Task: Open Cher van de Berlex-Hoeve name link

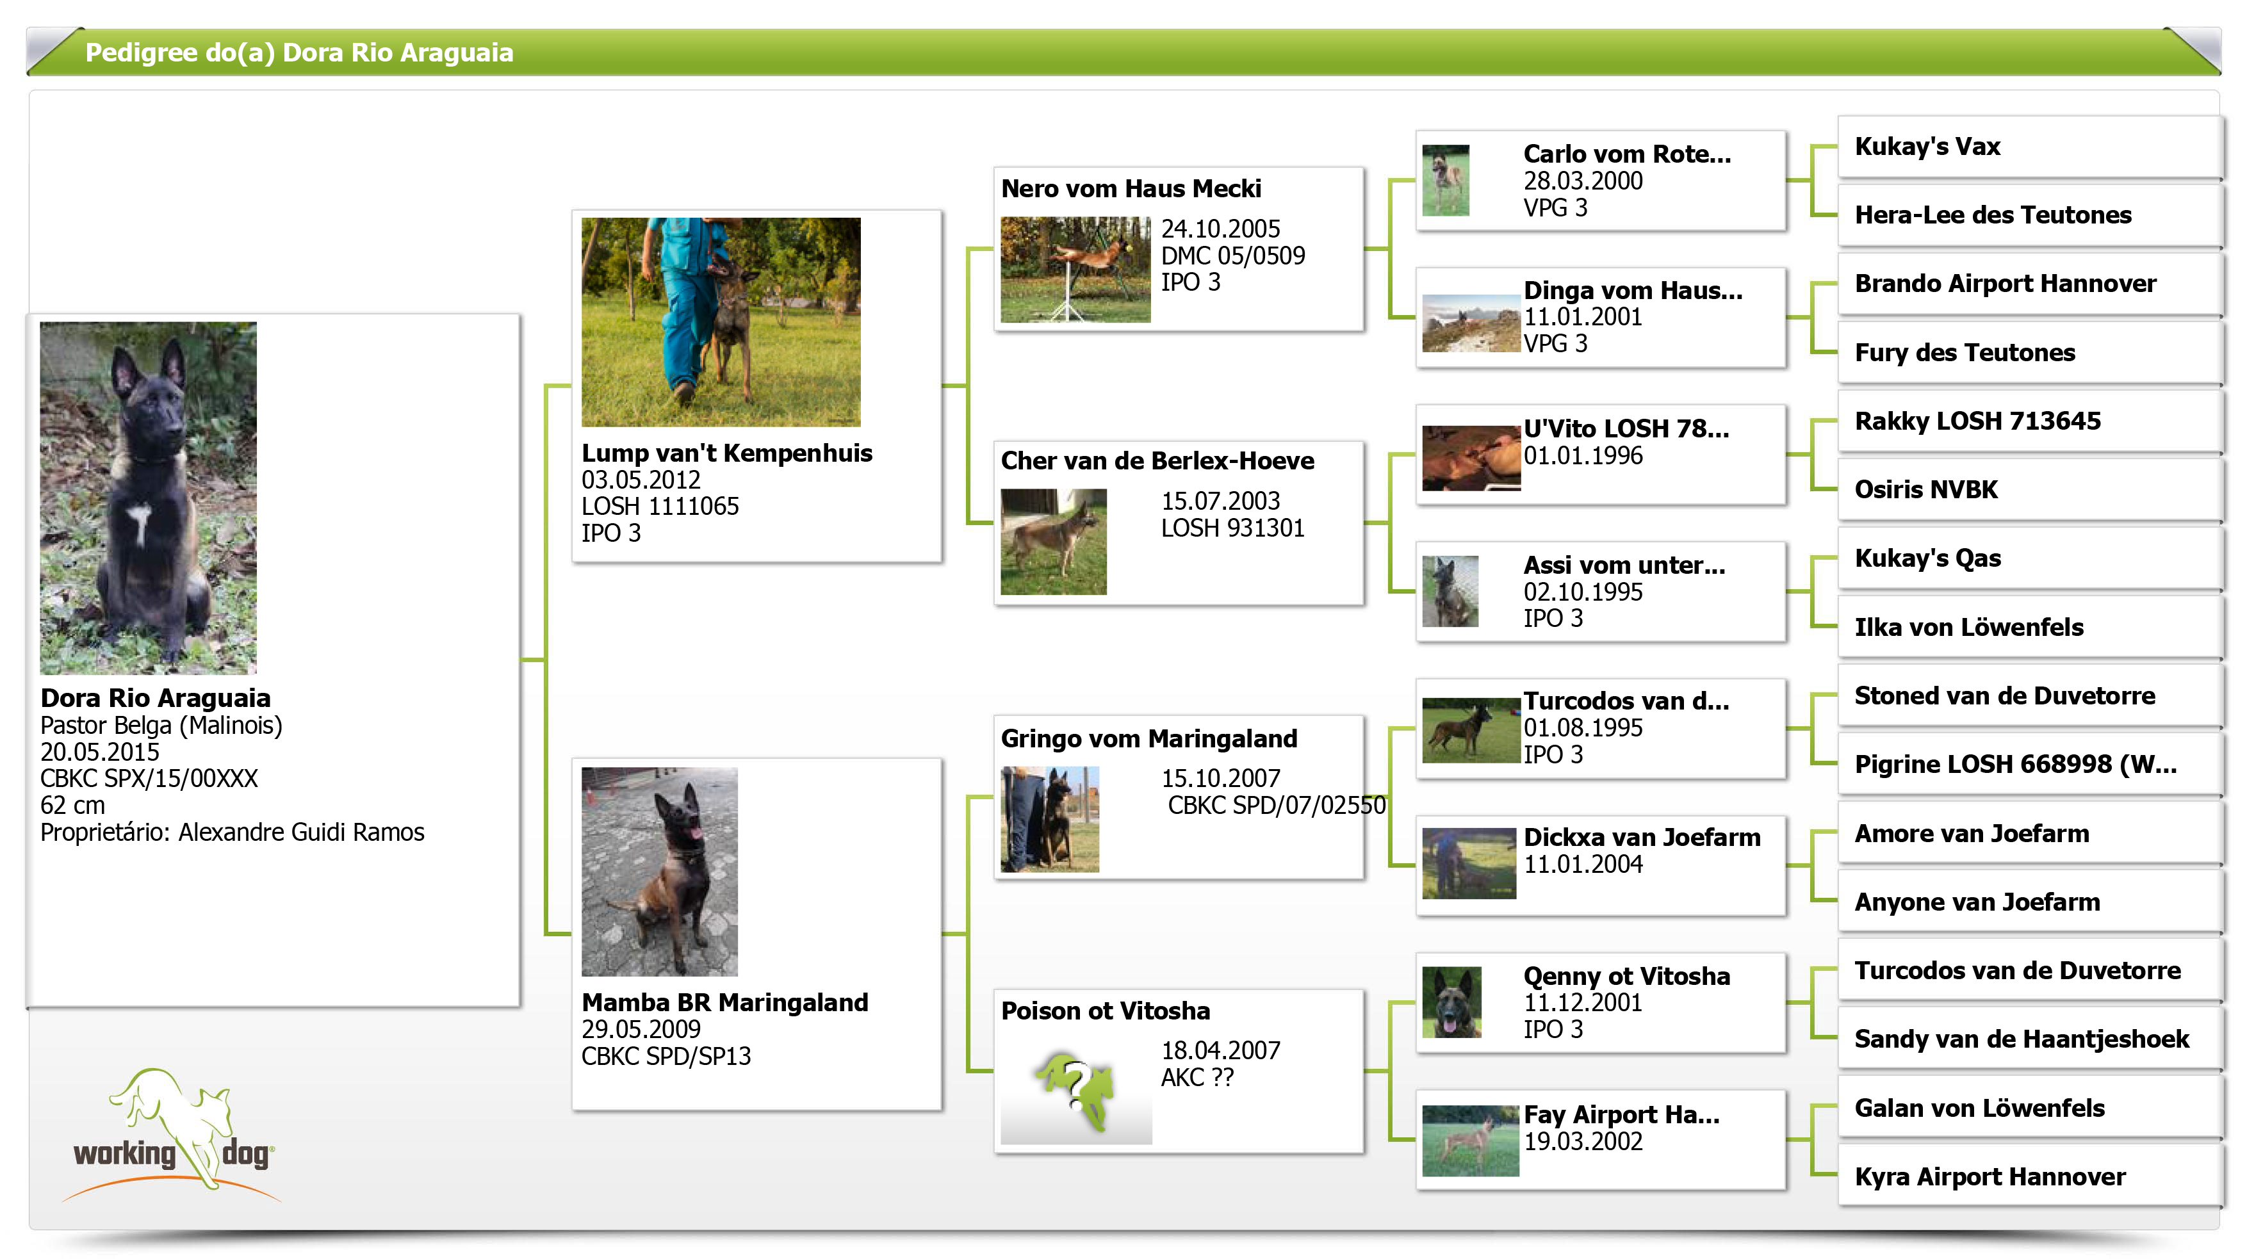Action: click(1157, 460)
